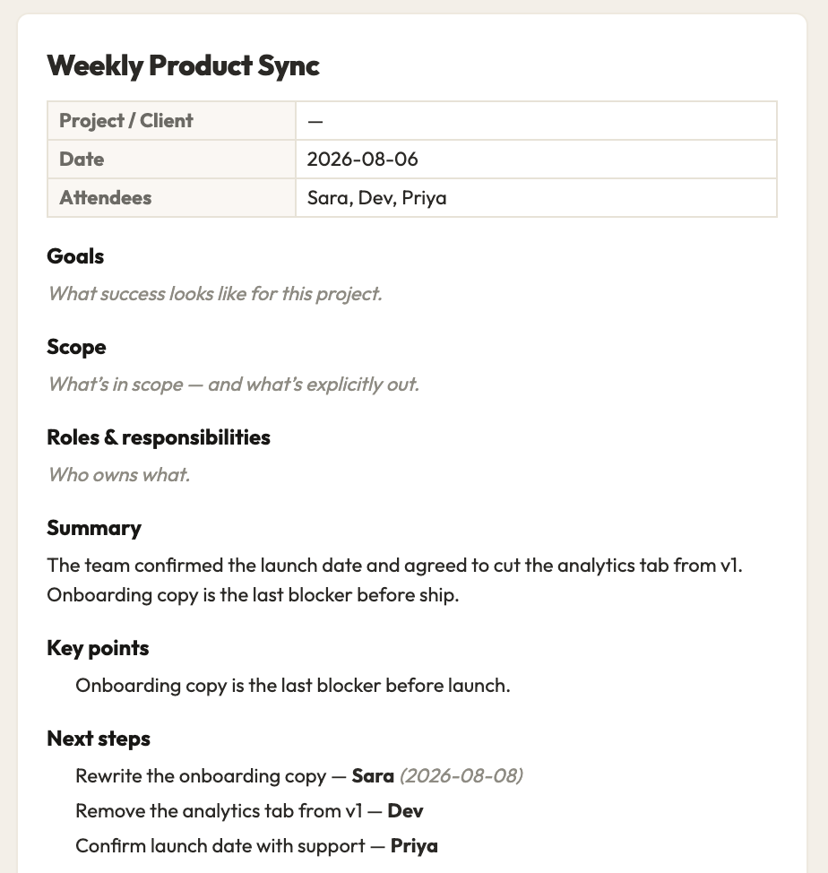
Task: Click the Project / Client label cell
Action: 171,121
